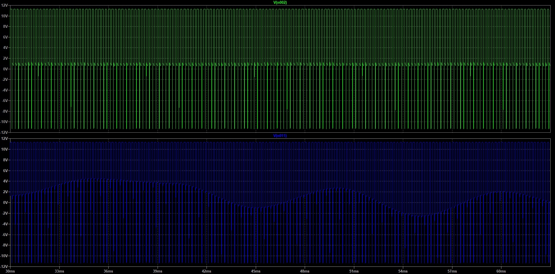Select the green V(n002) trace label
The width and height of the screenshot is (555, 274).
[x=280, y=3]
